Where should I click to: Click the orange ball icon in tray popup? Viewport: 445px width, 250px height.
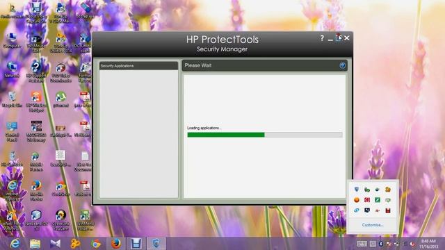[357, 200]
